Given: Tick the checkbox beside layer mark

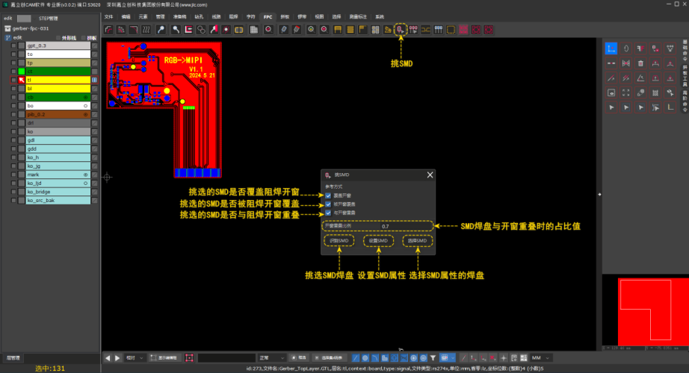Looking at the screenshot, I should (13, 175).
